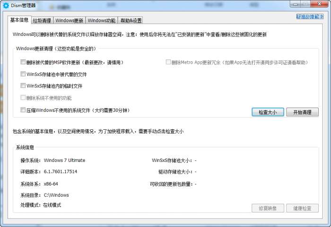
Task: Open the Windows更新 tab
Action: 69,20
